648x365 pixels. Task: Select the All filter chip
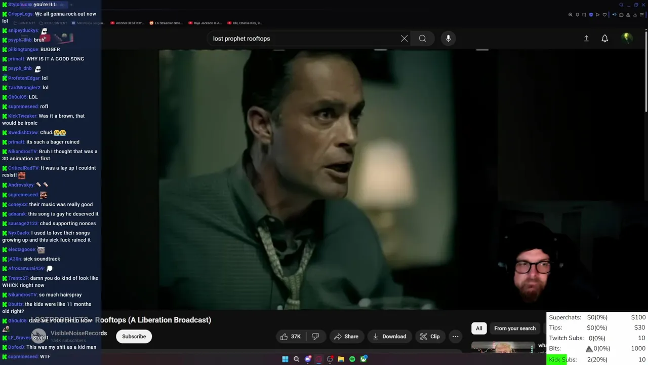pos(479,328)
